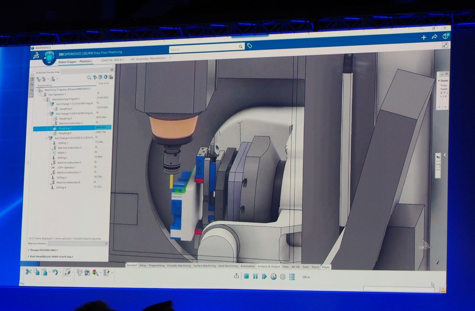475x311 pixels.
Task: Collapse the Machining Programs_Behavior root node
Action: coord(37,90)
